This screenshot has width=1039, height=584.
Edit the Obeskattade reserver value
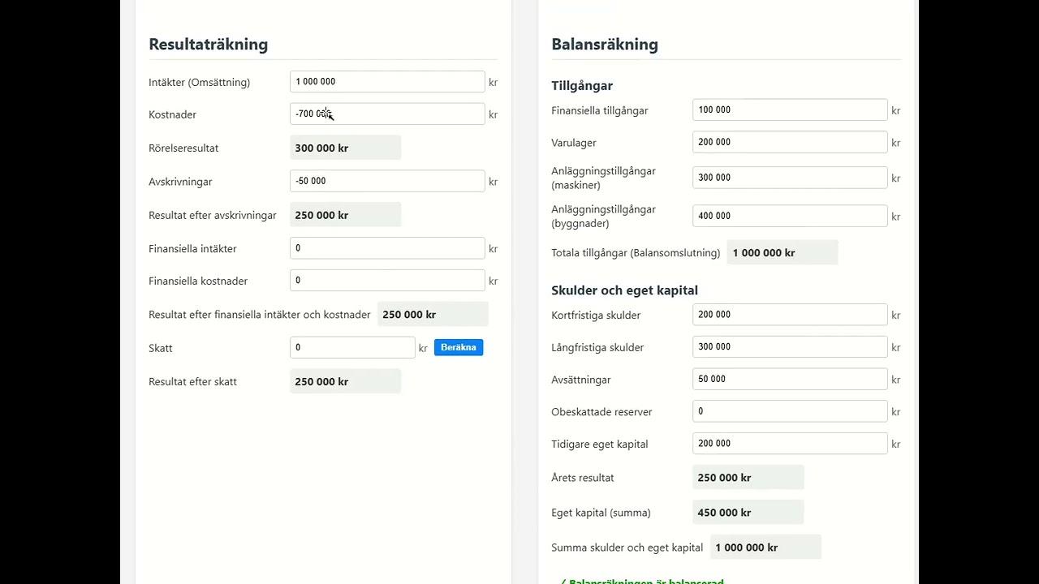click(790, 411)
